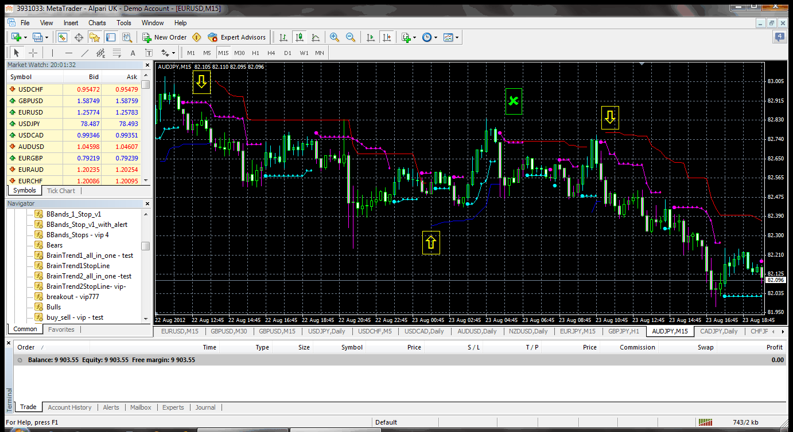
Task: Select the Draw Horizontal Line tool
Action: tap(68, 53)
